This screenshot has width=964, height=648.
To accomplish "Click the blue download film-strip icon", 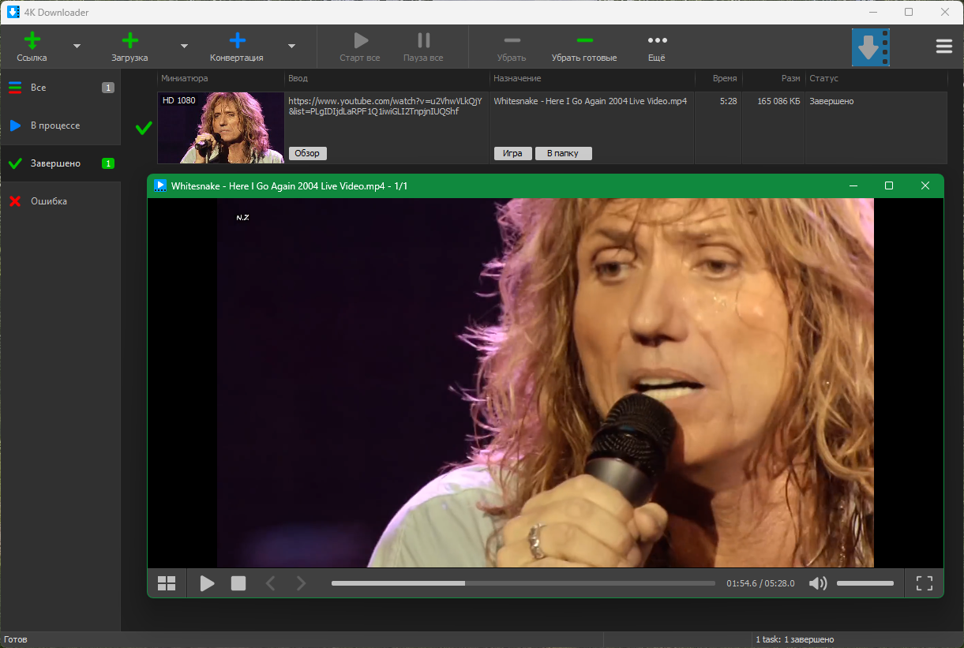I will point(871,47).
